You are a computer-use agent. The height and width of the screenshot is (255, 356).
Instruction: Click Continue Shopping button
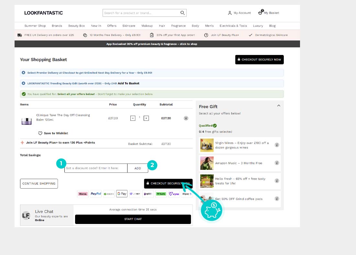39,183
